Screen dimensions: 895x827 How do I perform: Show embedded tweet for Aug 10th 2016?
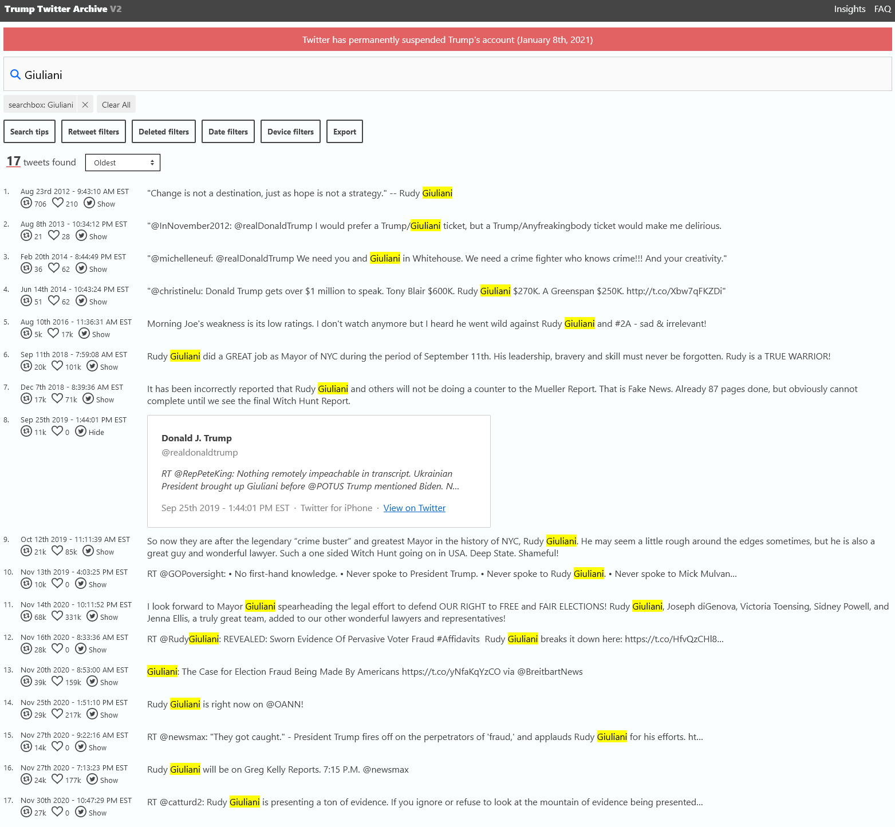click(x=101, y=334)
